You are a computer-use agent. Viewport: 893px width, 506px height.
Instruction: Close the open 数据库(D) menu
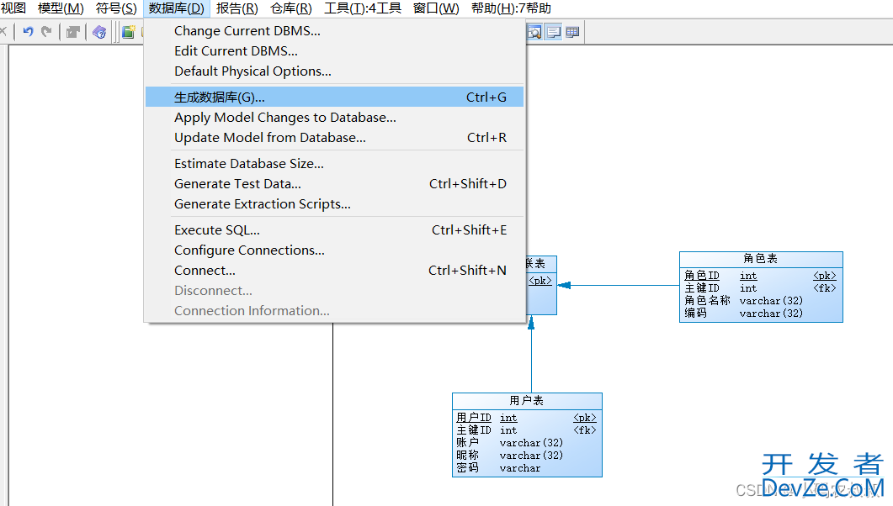click(177, 8)
